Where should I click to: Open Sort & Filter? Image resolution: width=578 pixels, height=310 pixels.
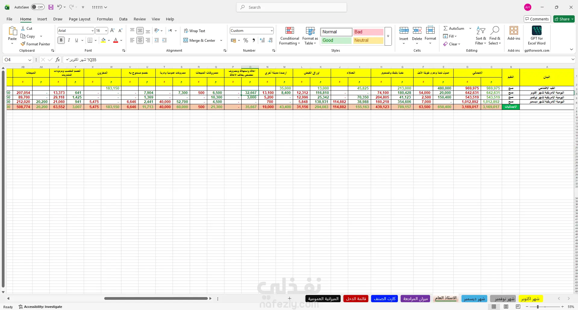(x=481, y=36)
